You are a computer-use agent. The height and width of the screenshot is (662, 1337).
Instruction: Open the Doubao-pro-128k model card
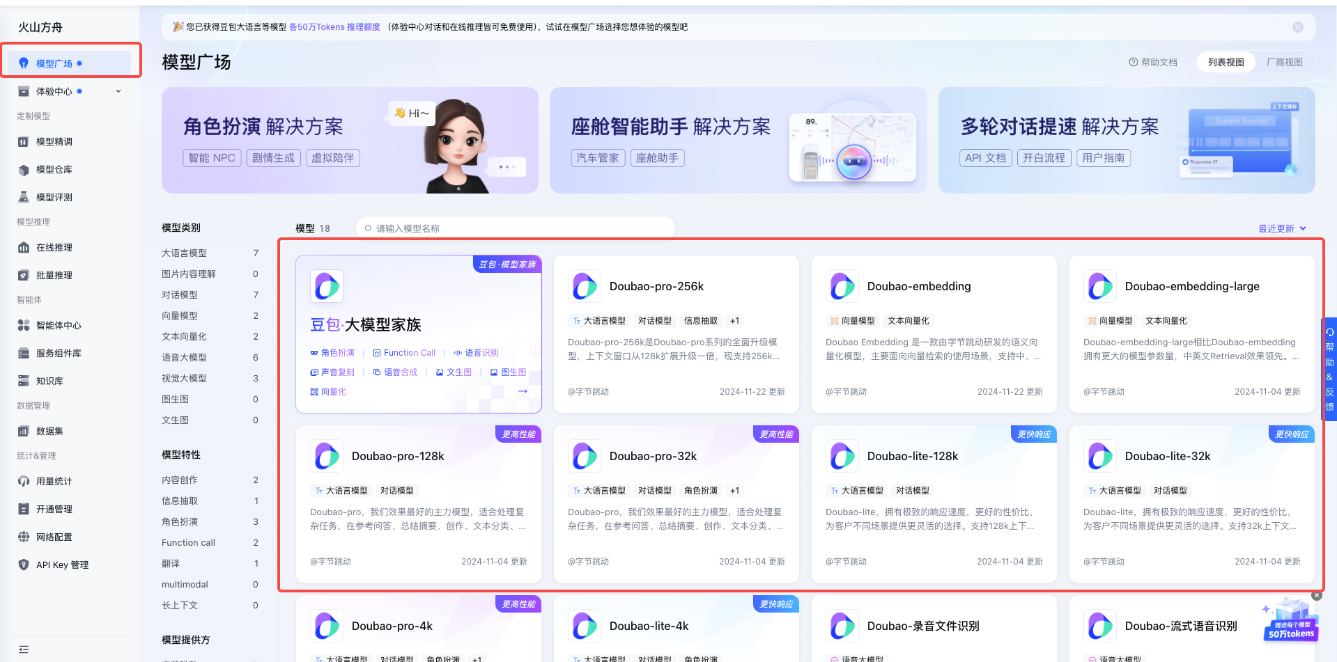pos(419,504)
